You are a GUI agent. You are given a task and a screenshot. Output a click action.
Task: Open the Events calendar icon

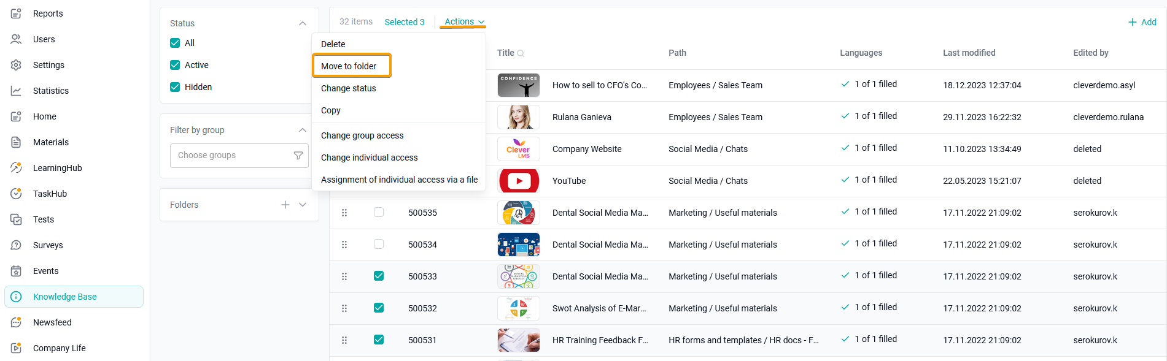pos(17,271)
